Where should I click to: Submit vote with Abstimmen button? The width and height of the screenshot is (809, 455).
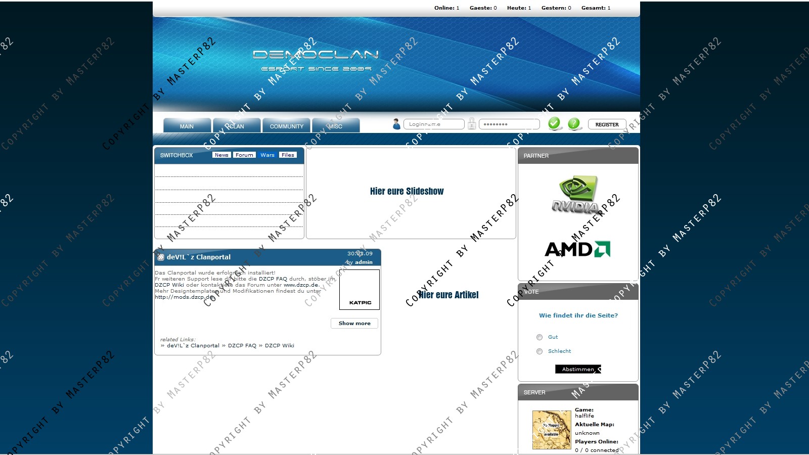click(x=578, y=369)
